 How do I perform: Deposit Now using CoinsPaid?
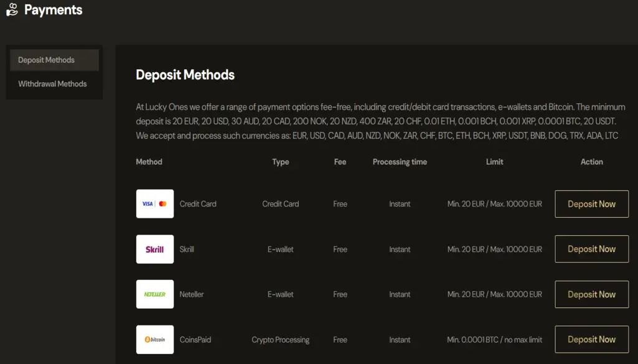[x=591, y=339]
